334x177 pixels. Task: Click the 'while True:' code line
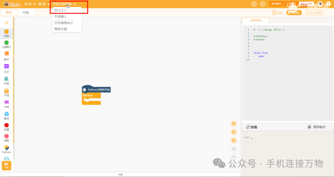click(x=261, y=53)
